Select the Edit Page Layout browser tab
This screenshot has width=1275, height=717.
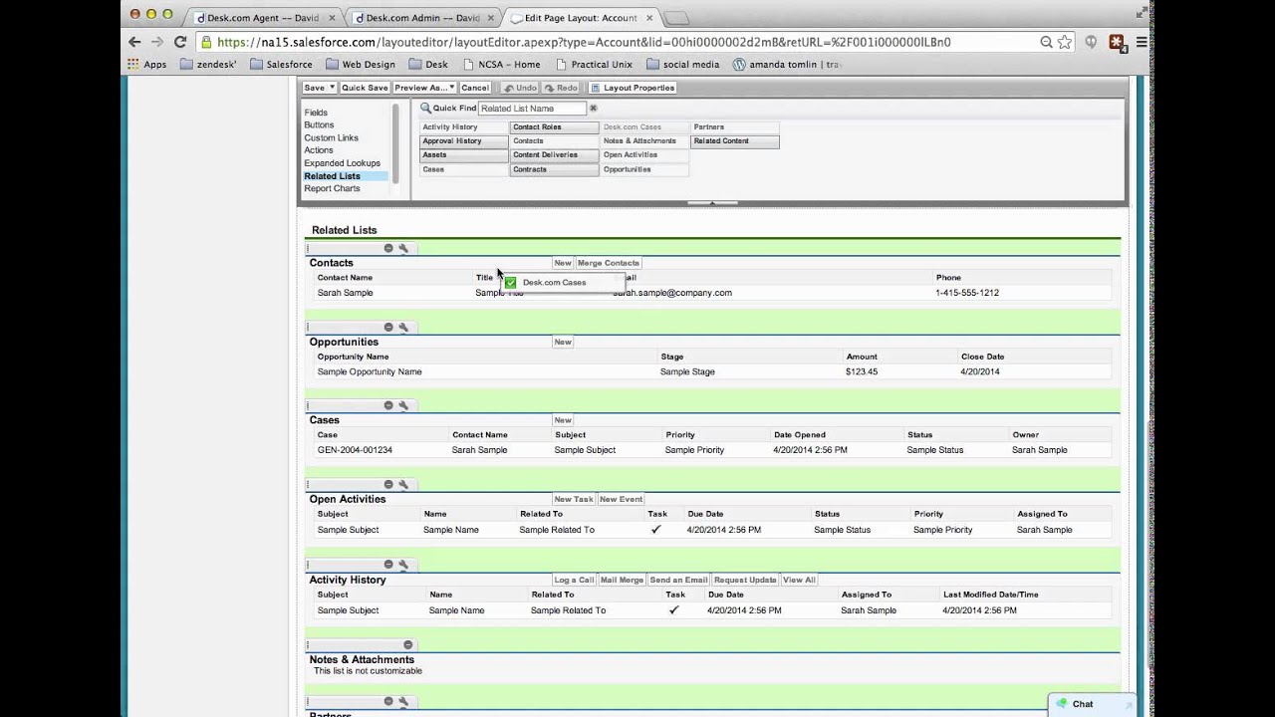(580, 17)
